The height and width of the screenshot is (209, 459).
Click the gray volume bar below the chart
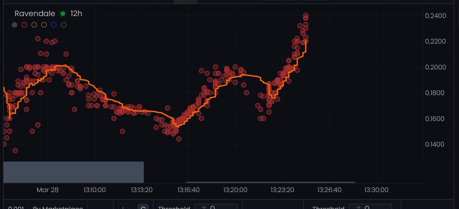coord(73,172)
